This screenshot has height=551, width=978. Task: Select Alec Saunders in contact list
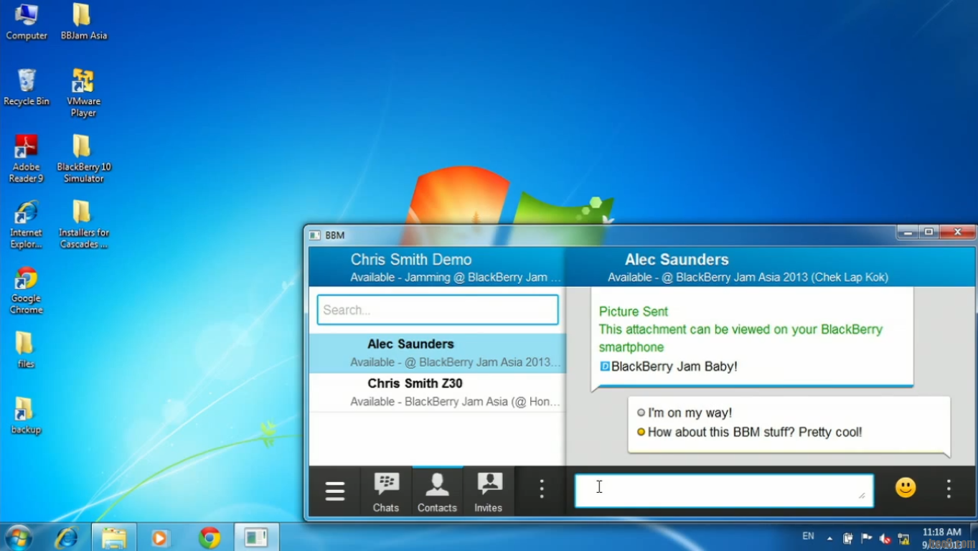pyautogui.click(x=438, y=353)
